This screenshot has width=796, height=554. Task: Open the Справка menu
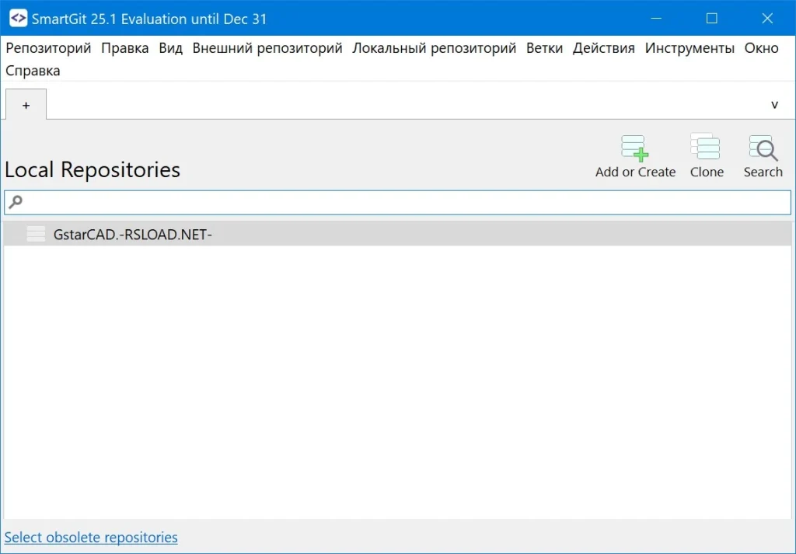[x=33, y=71]
